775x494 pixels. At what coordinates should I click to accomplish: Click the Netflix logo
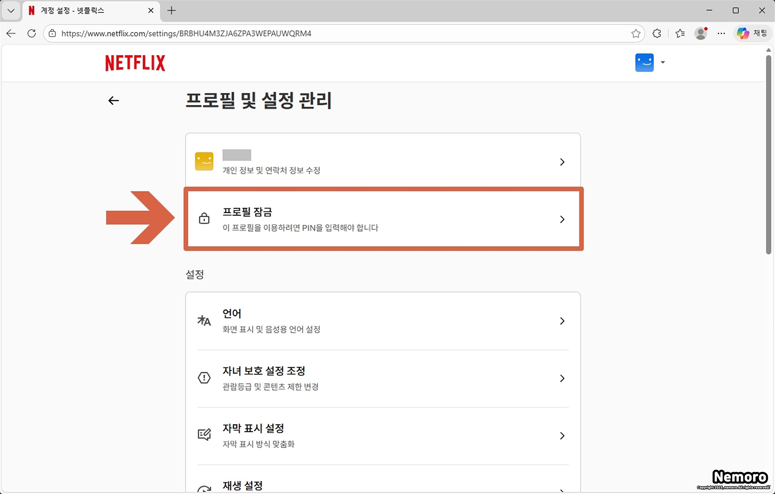tap(135, 63)
